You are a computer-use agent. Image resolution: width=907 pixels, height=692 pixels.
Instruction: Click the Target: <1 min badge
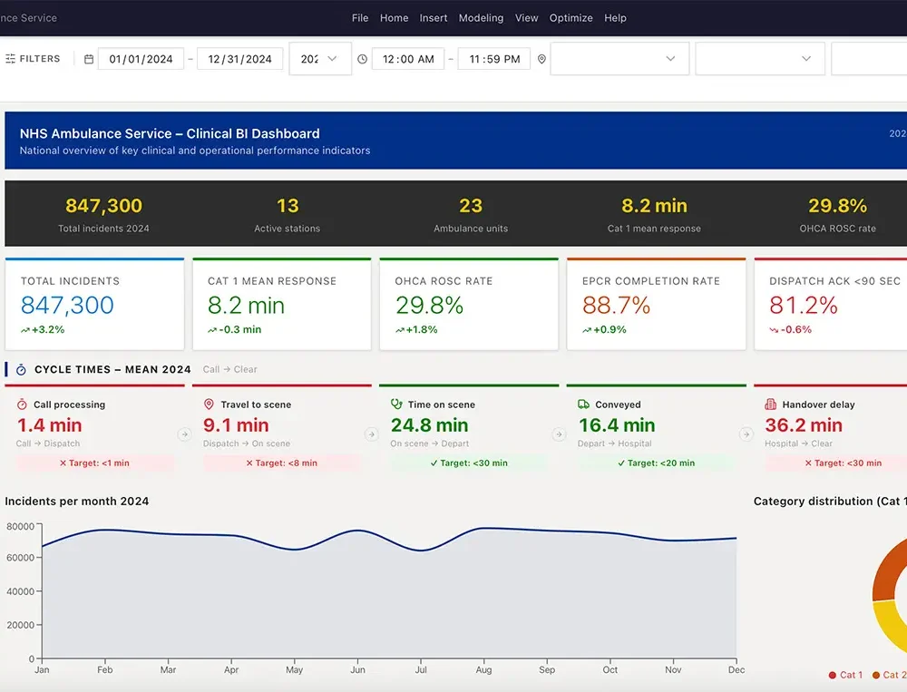pyautogui.click(x=95, y=463)
